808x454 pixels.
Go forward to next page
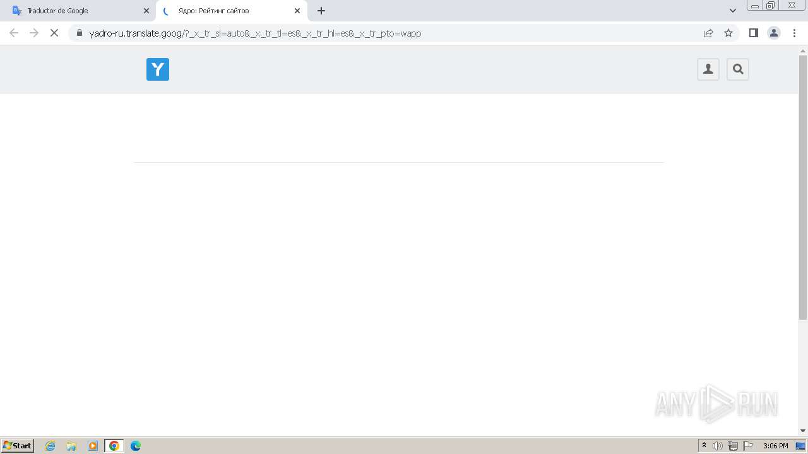[x=34, y=33]
